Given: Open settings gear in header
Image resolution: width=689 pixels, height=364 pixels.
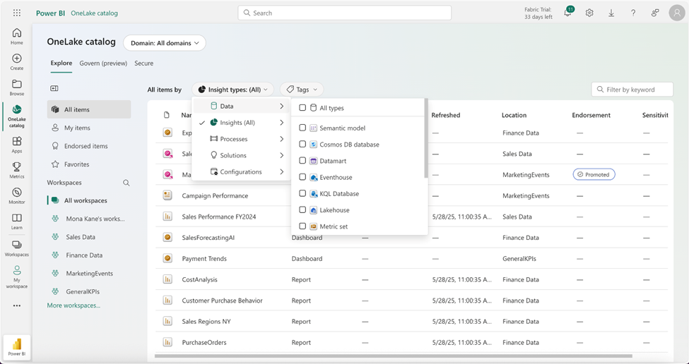Looking at the screenshot, I should (589, 13).
